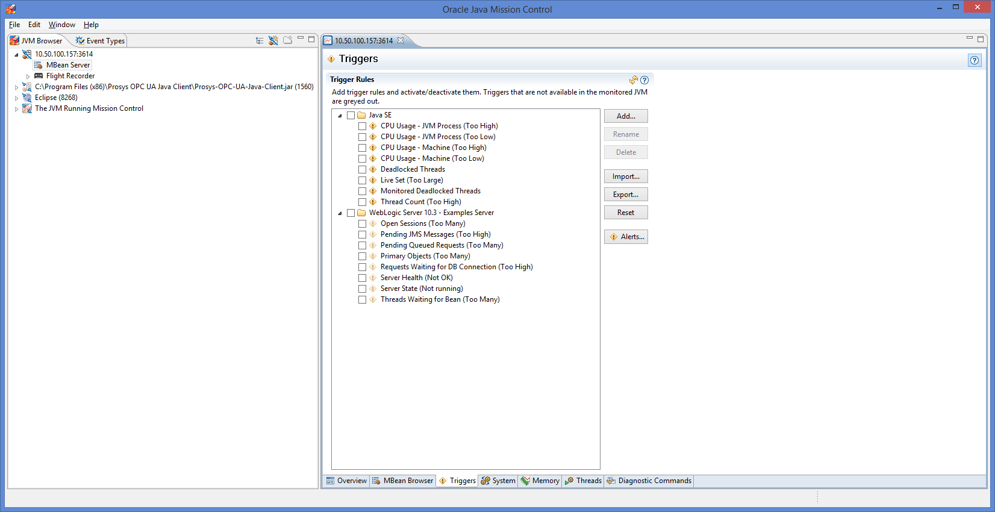Screen dimensions: 995x512
Task: Open the File menu
Action: pos(14,25)
